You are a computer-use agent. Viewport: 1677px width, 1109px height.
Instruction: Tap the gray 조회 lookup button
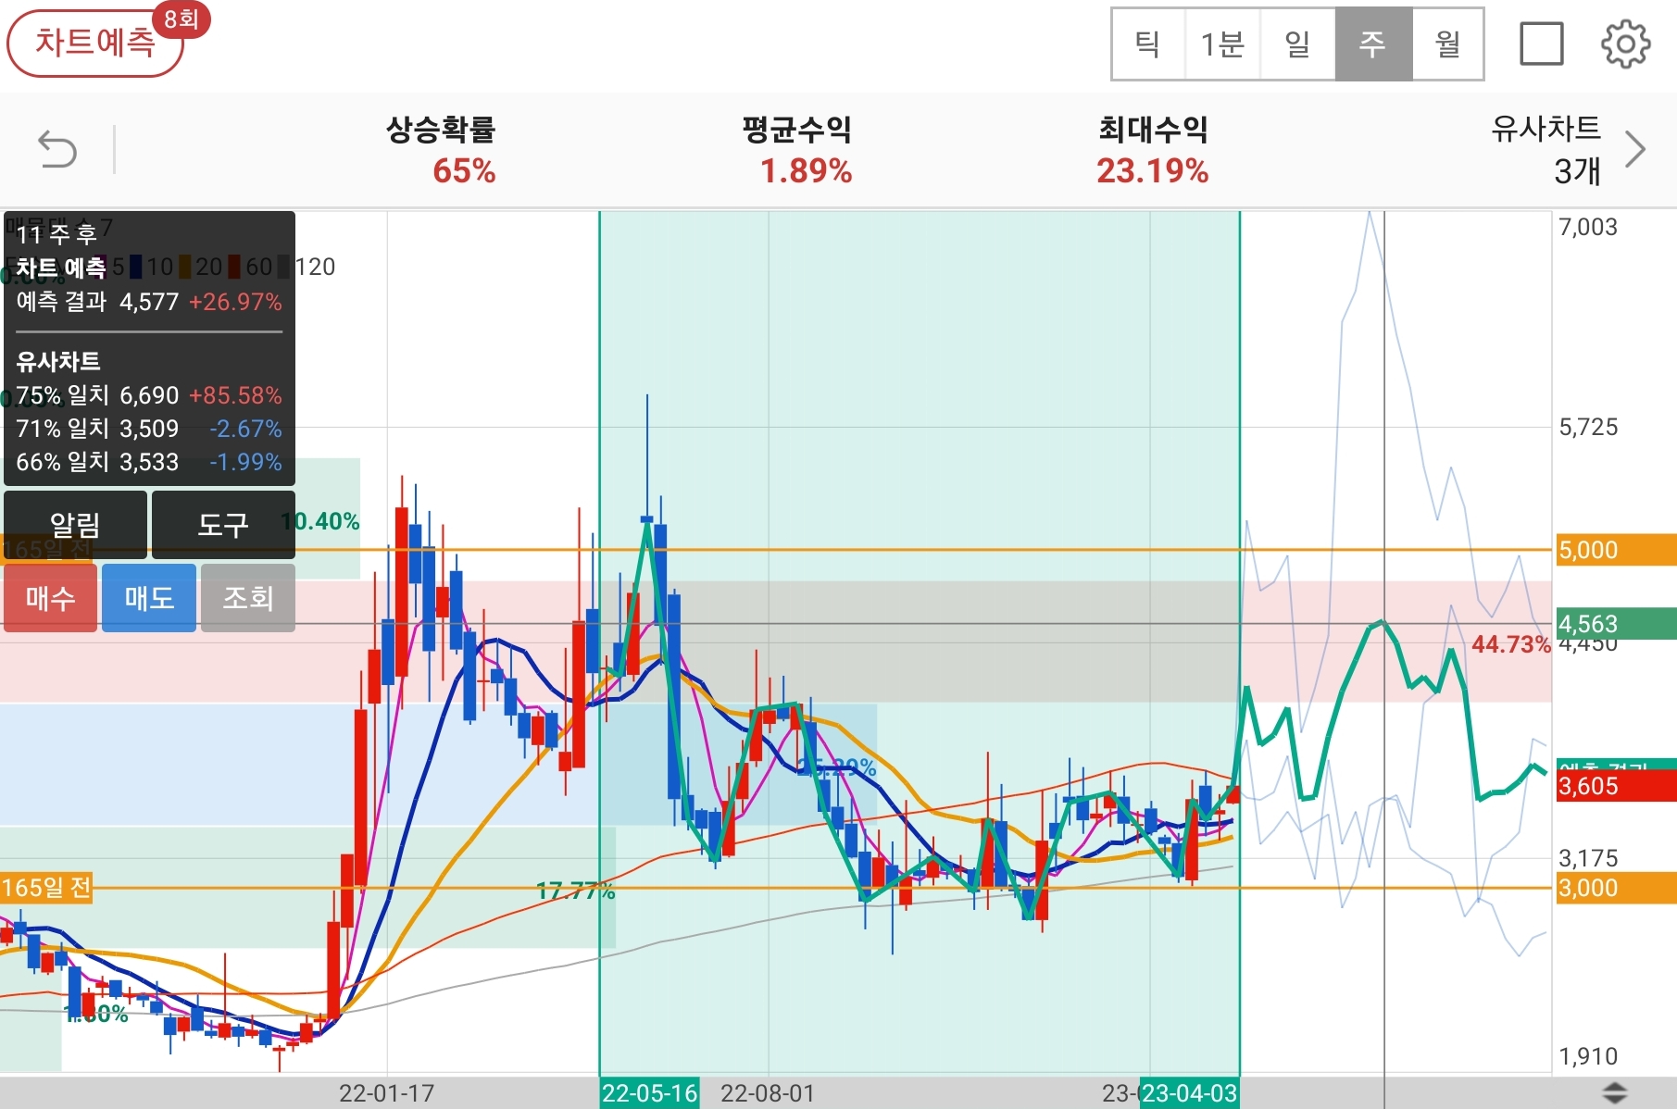(248, 598)
